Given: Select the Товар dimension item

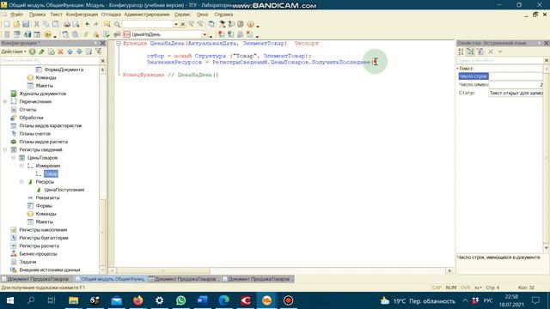Looking at the screenshot, I should [51, 173].
